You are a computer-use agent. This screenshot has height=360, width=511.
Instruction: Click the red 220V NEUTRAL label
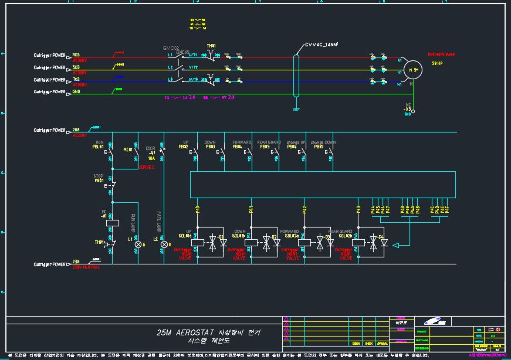tap(86, 267)
